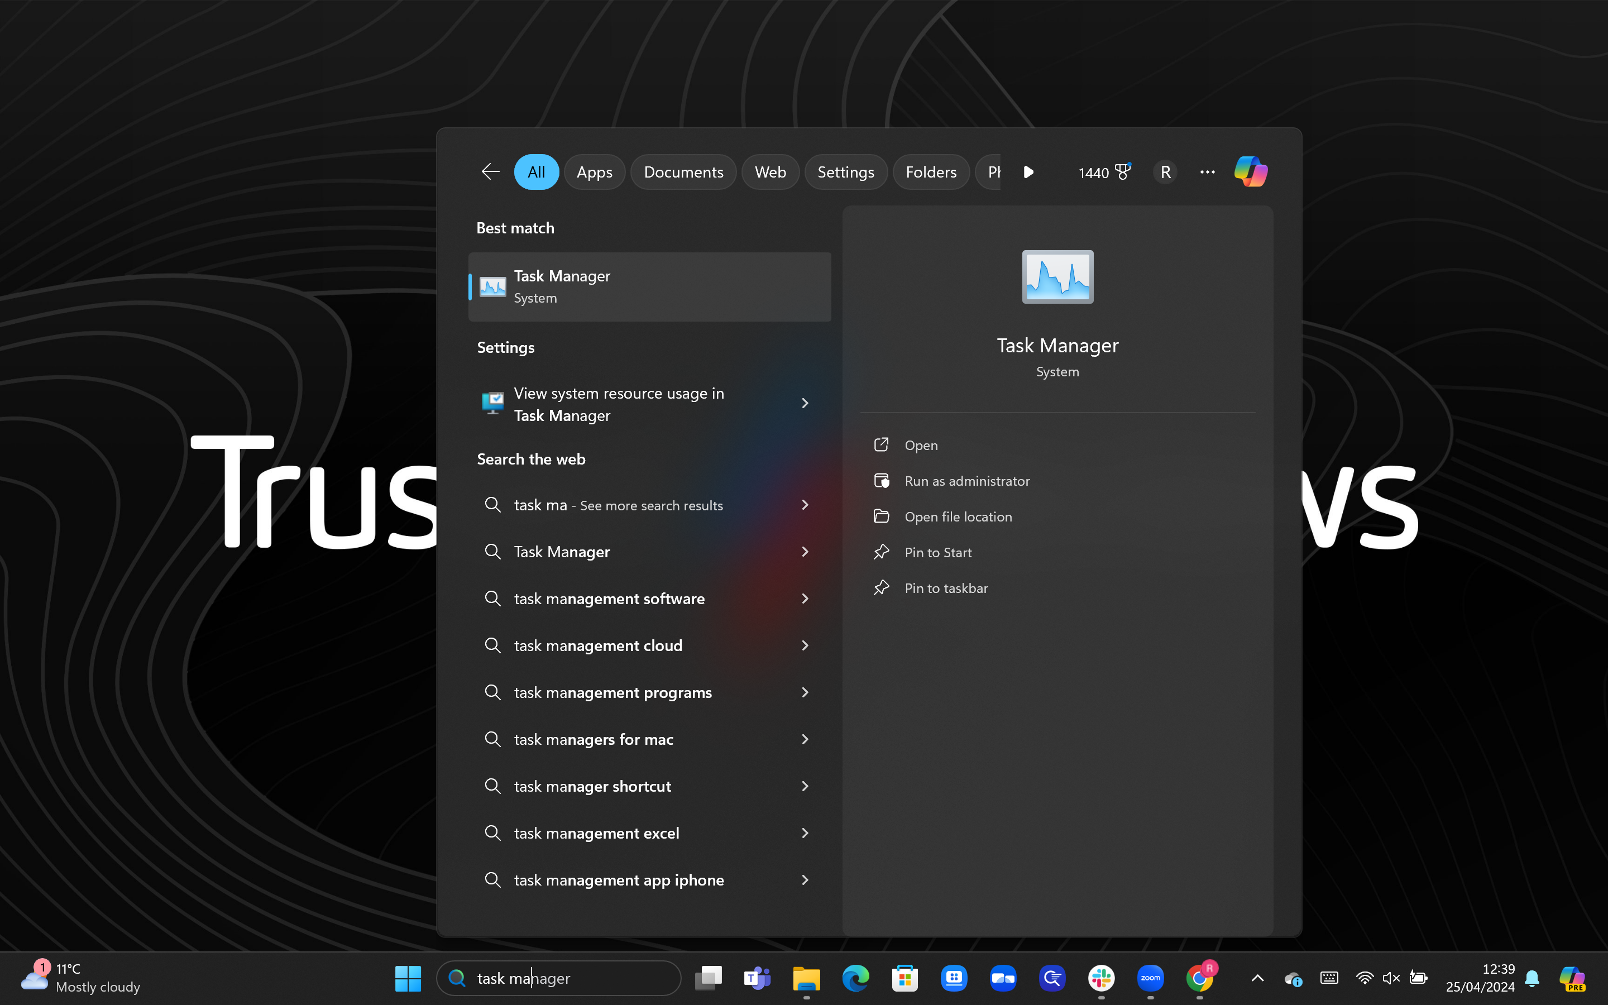Select 'task manager shortcut' suggestion
Screen dimensions: 1608x1005
(x=649, y=786)
